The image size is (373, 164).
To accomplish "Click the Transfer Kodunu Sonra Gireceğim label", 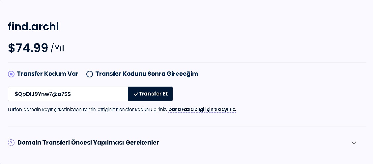I will [x=147, y=74].
